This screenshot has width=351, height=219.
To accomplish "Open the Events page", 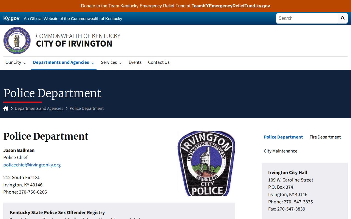I will click(135, 62).
